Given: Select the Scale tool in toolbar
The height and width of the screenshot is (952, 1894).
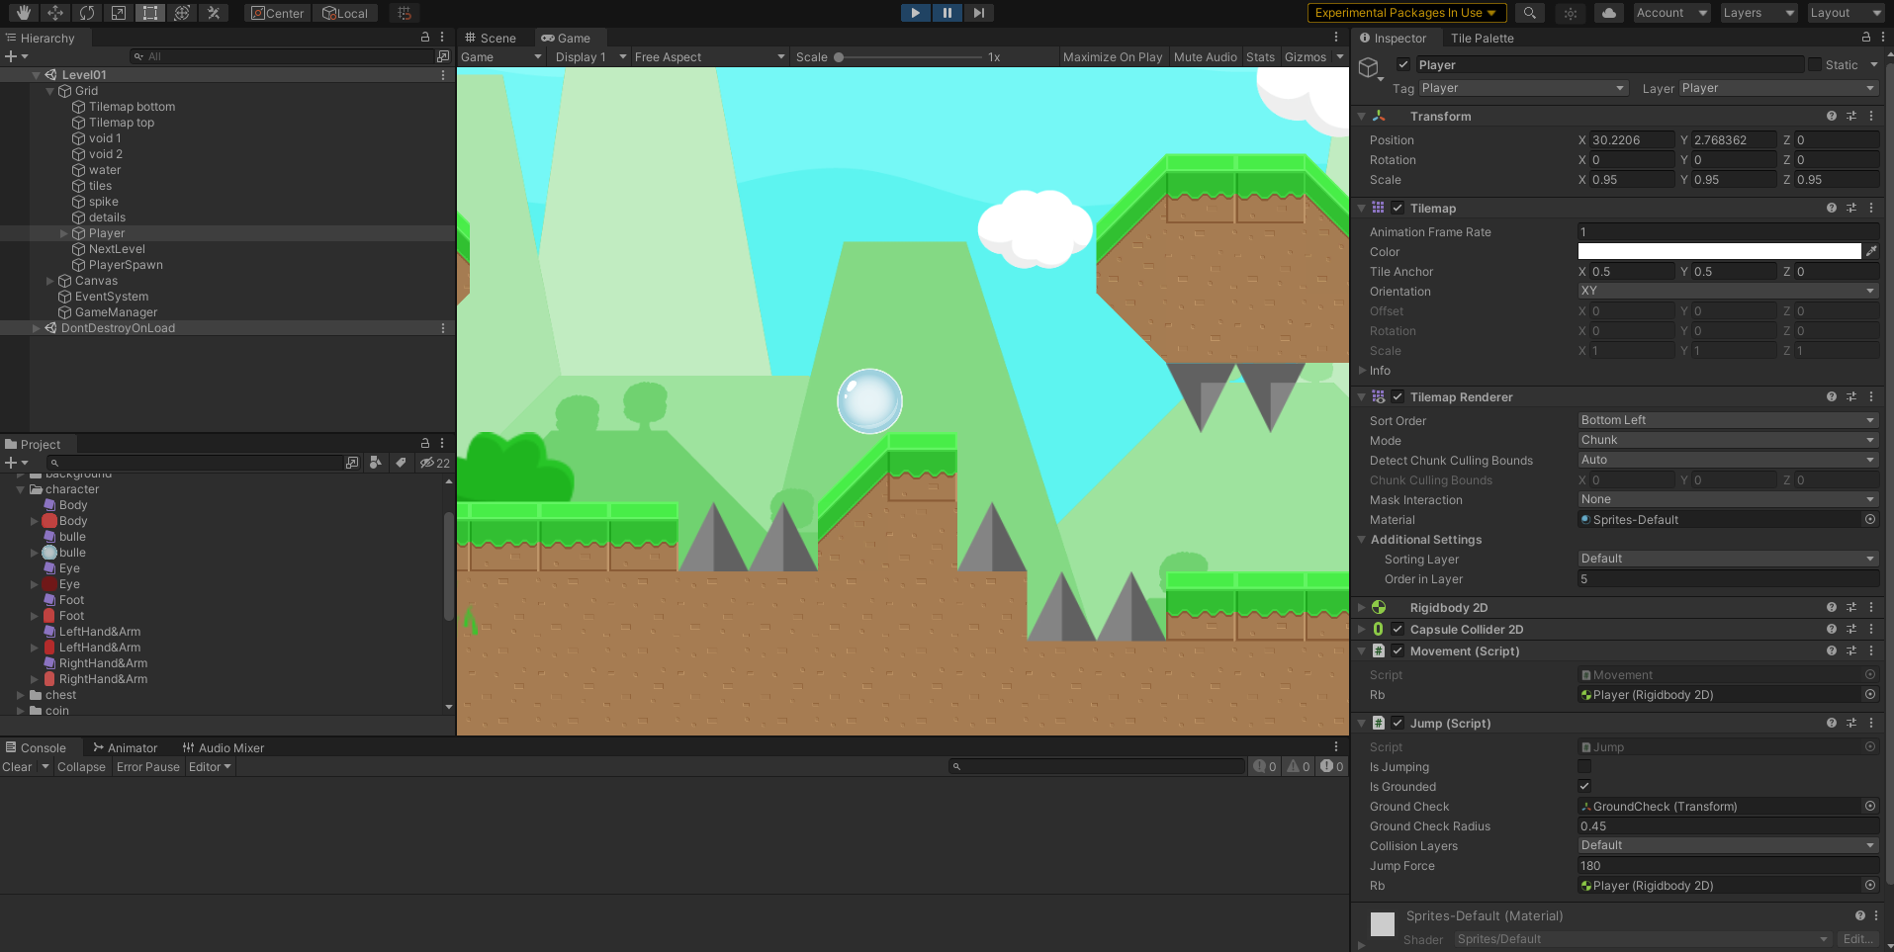Looking at the screenshot, I should 119,13.
